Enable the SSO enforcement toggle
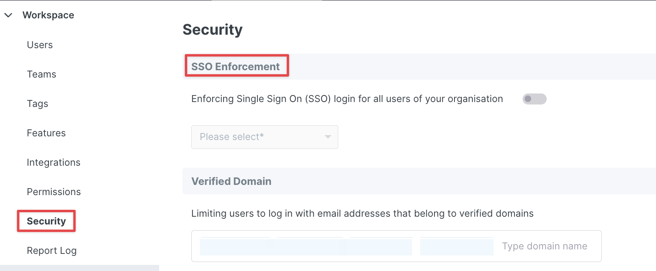 pos(534,99)
